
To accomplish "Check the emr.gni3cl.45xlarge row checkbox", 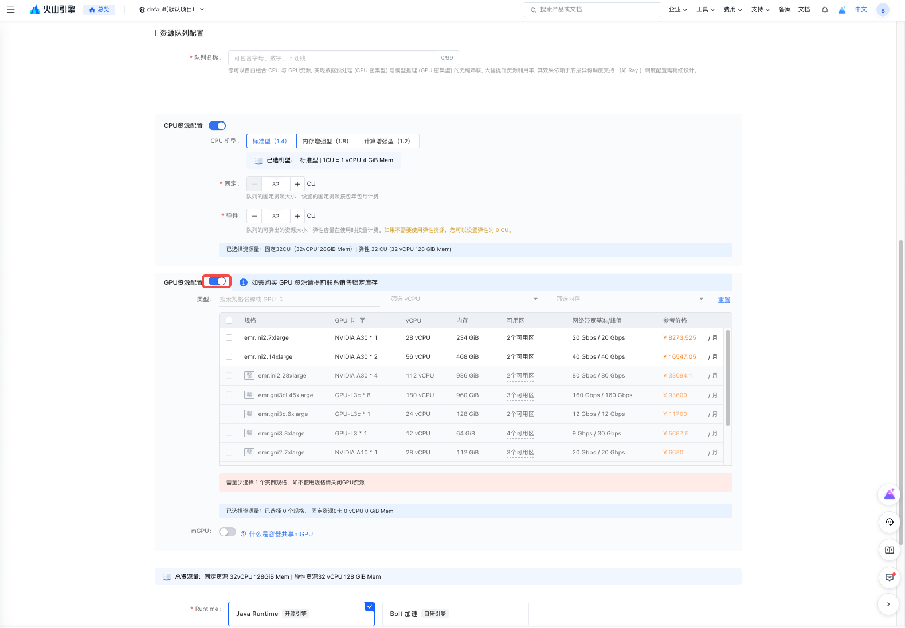I will pos(229,395).
